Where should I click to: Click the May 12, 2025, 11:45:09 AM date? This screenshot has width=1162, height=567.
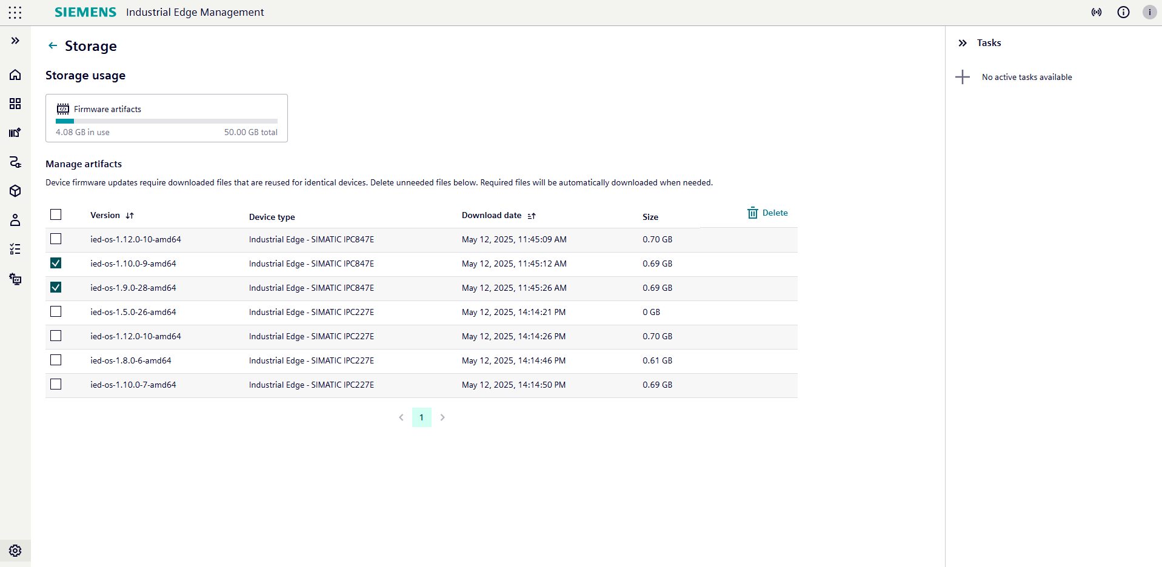pos(514,239)
